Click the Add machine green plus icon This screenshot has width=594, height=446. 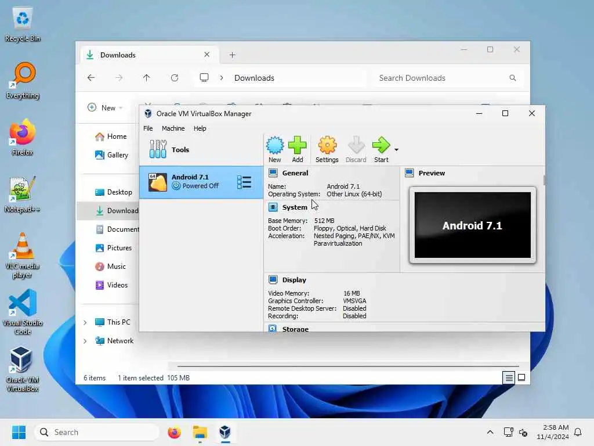pyautogui.click(x=298, y=149)
